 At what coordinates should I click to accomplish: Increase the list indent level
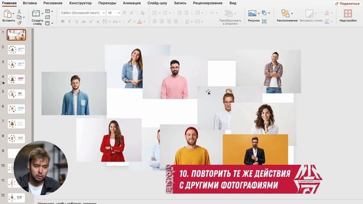(187, 12)
